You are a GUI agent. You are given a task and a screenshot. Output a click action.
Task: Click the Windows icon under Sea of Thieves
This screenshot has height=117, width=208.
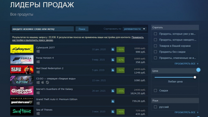(38, 114)
